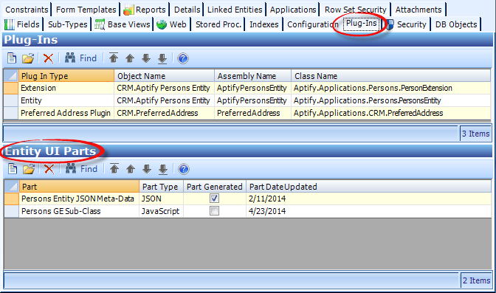Open the Reports tab
The width and height of the screenshot is (496, 293).
coord(145,10)
